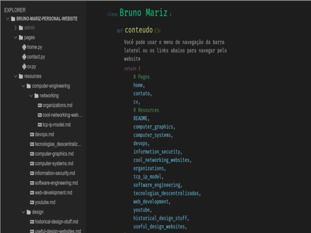Click the markdown icon beside devops.md
This screenshot has width=311, height=233.
pos(32,135)
